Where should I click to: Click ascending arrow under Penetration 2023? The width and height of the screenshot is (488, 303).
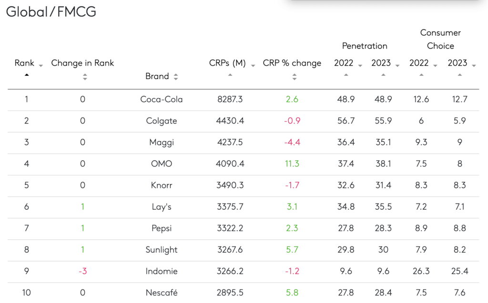[384, 75]
